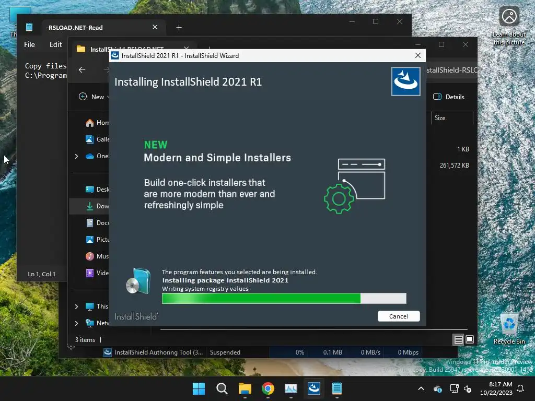Open the notifications bell
Screen dimensions: 535x401
pyautogui.click(x=521, y=388)
